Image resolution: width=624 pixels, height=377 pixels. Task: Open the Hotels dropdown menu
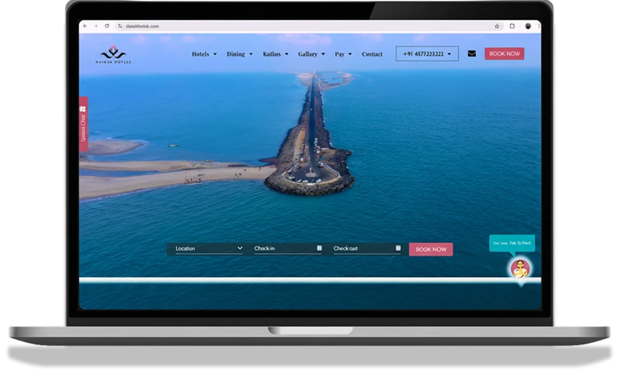pos(204,54)
